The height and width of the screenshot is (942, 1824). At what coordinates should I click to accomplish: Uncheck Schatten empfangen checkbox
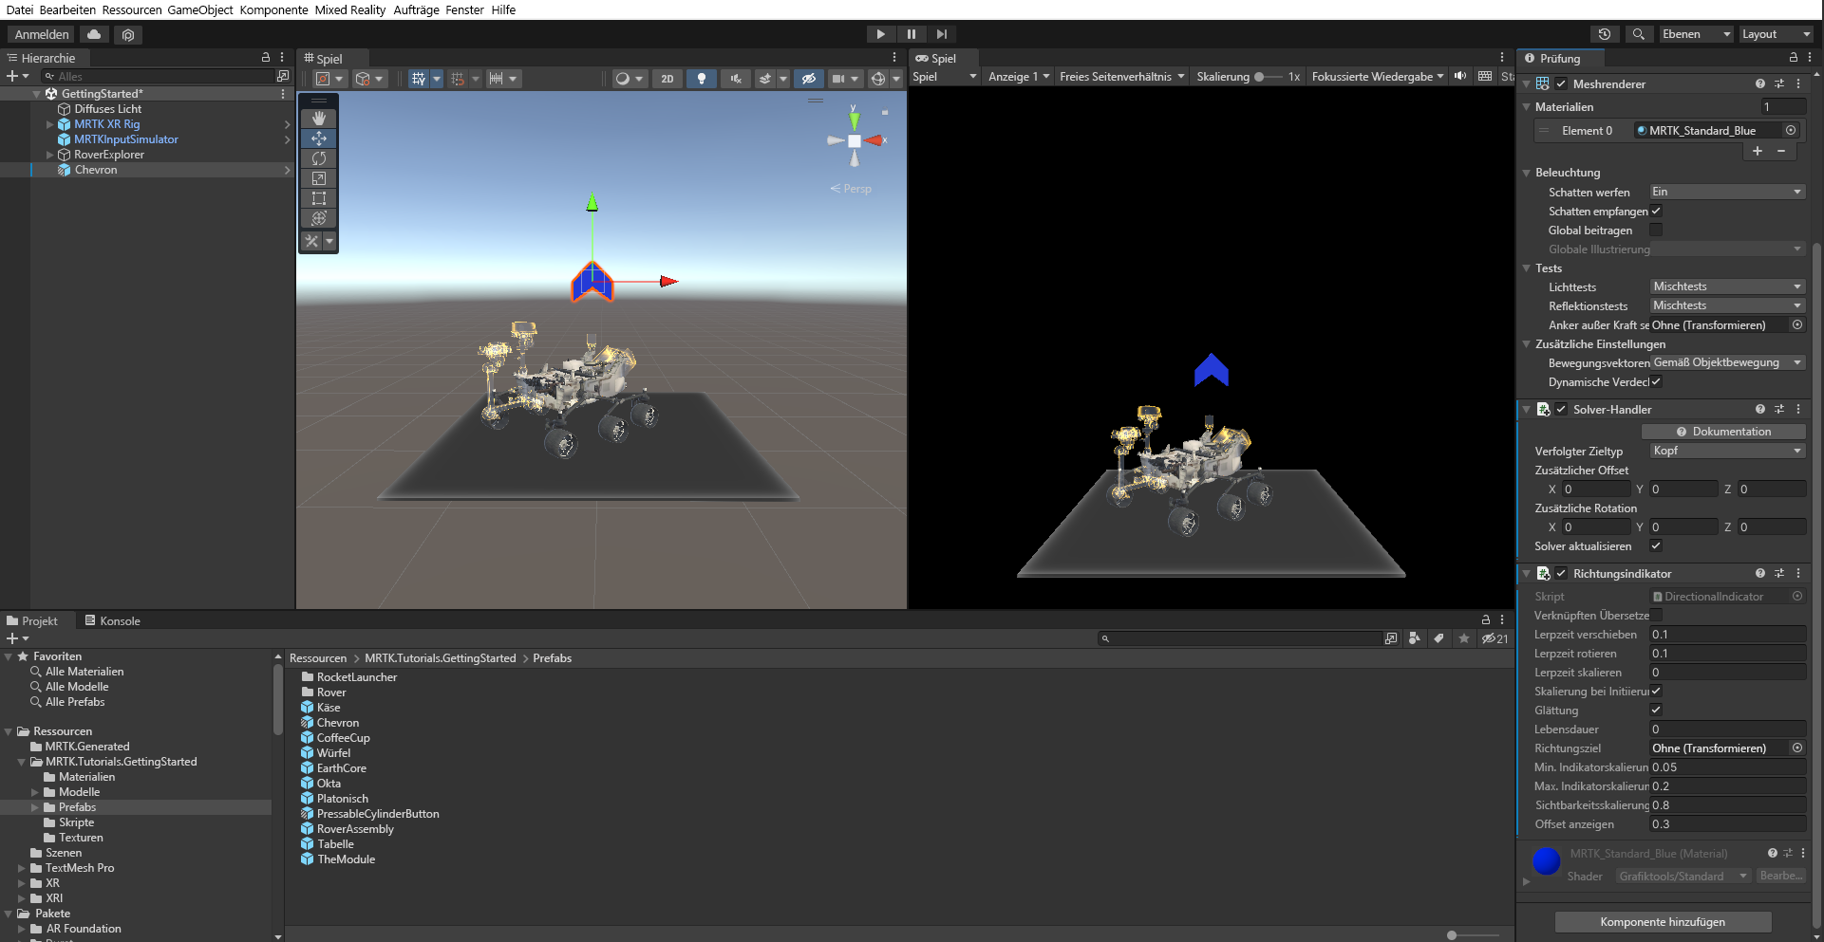[x=1656, y=211]
